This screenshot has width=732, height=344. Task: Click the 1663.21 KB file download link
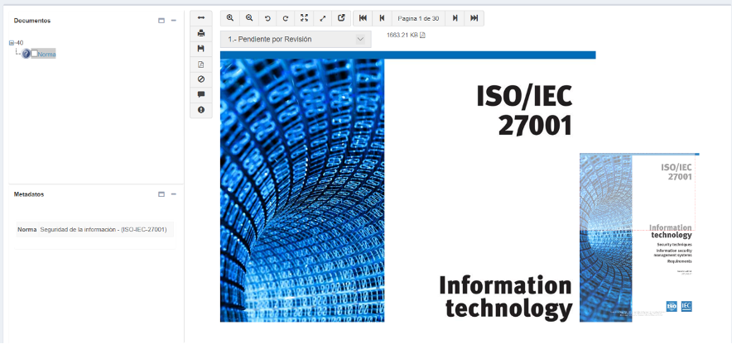pos(405,35)
